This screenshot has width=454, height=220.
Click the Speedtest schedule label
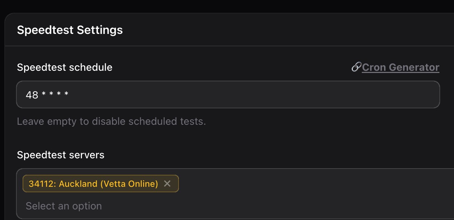point(64,67)
